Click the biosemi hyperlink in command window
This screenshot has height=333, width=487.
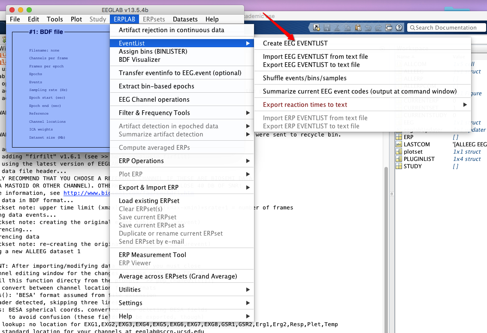coord(87,193)
